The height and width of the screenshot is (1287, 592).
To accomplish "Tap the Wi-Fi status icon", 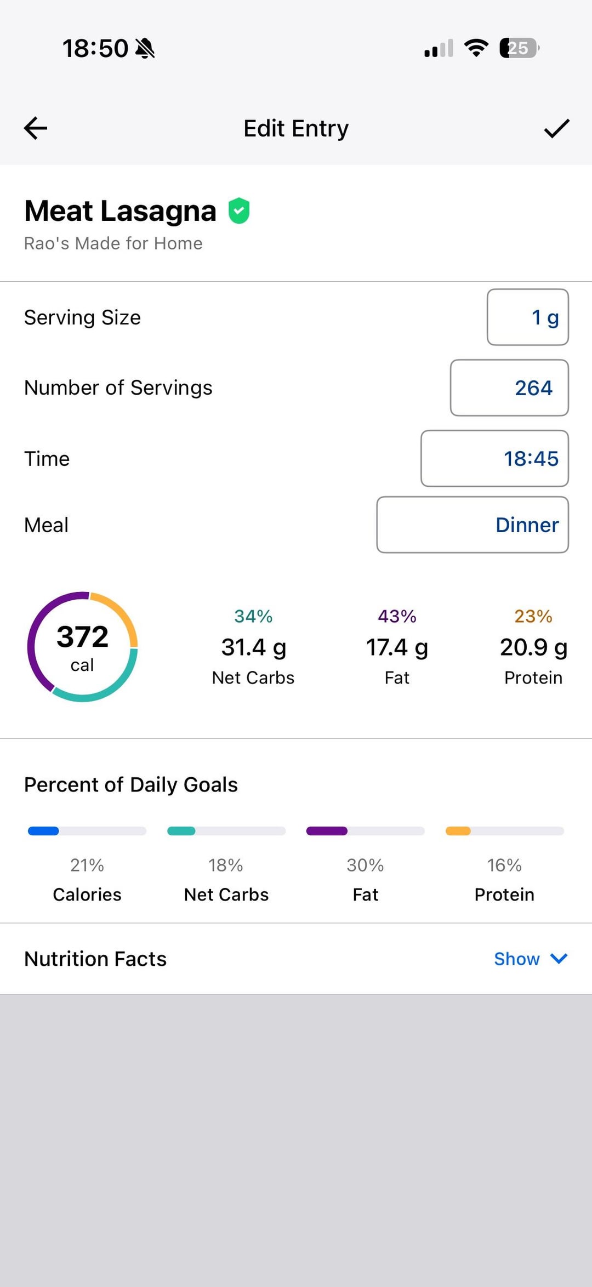I will coord(476,48).
